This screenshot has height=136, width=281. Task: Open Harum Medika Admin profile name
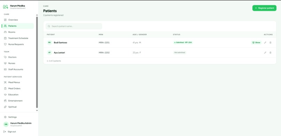pos(21,123)
